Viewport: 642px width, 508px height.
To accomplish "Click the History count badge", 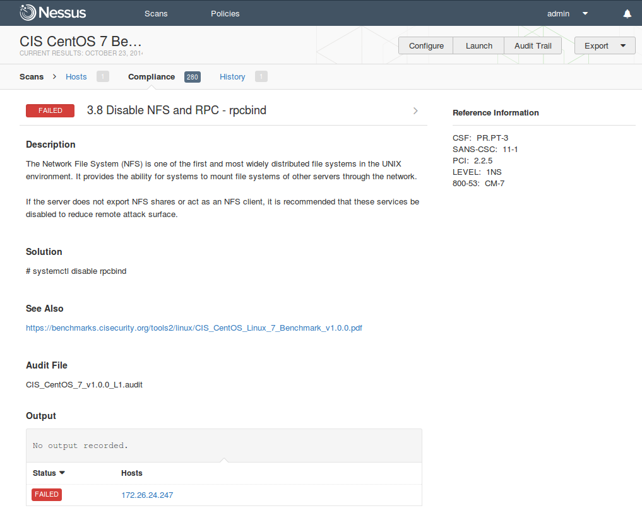I will [x=261, y=77].
